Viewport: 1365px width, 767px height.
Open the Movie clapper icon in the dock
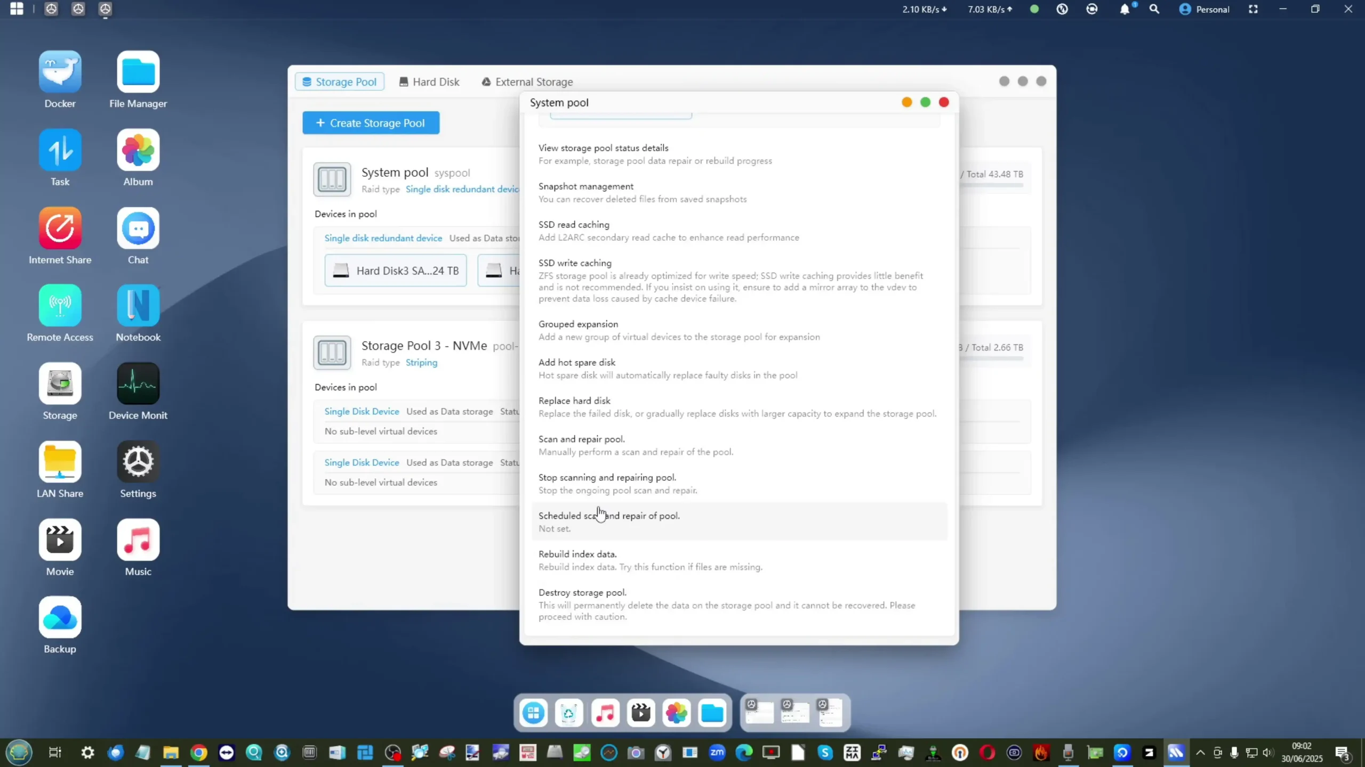click(641, 713)
